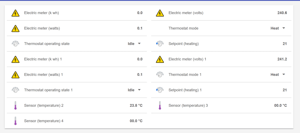Click the Electric meter (watts) label
300x133 pixels.
coord(42,28)
